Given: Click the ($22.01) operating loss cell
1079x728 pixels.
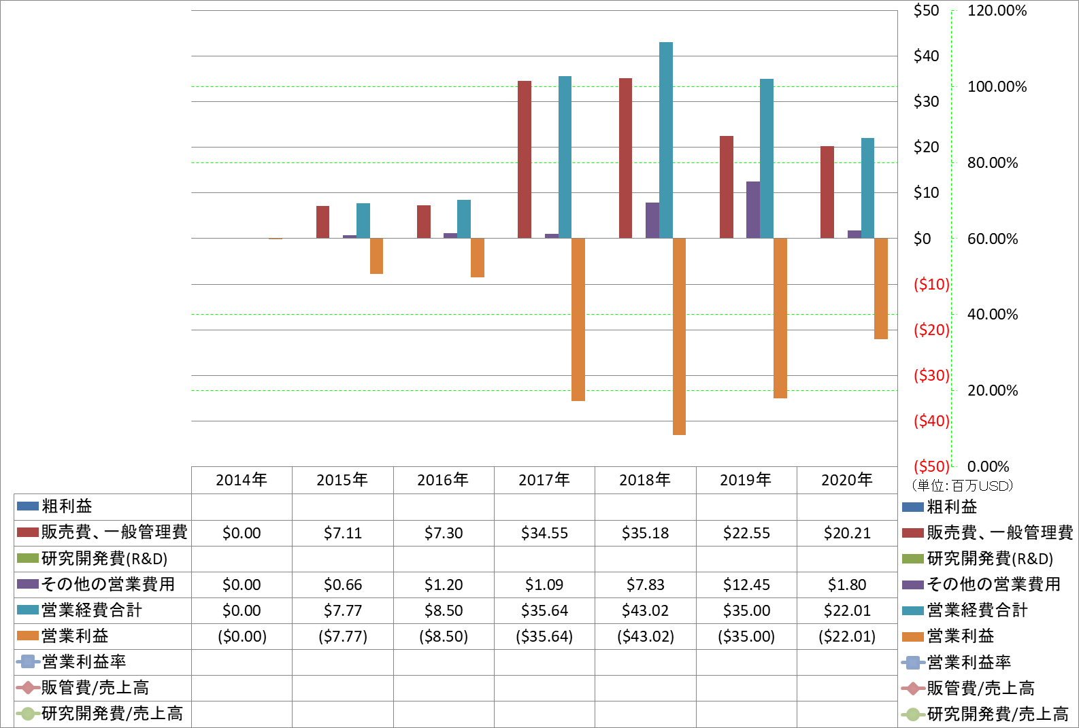Looking at the screenshot, I should tap(847, 636).
